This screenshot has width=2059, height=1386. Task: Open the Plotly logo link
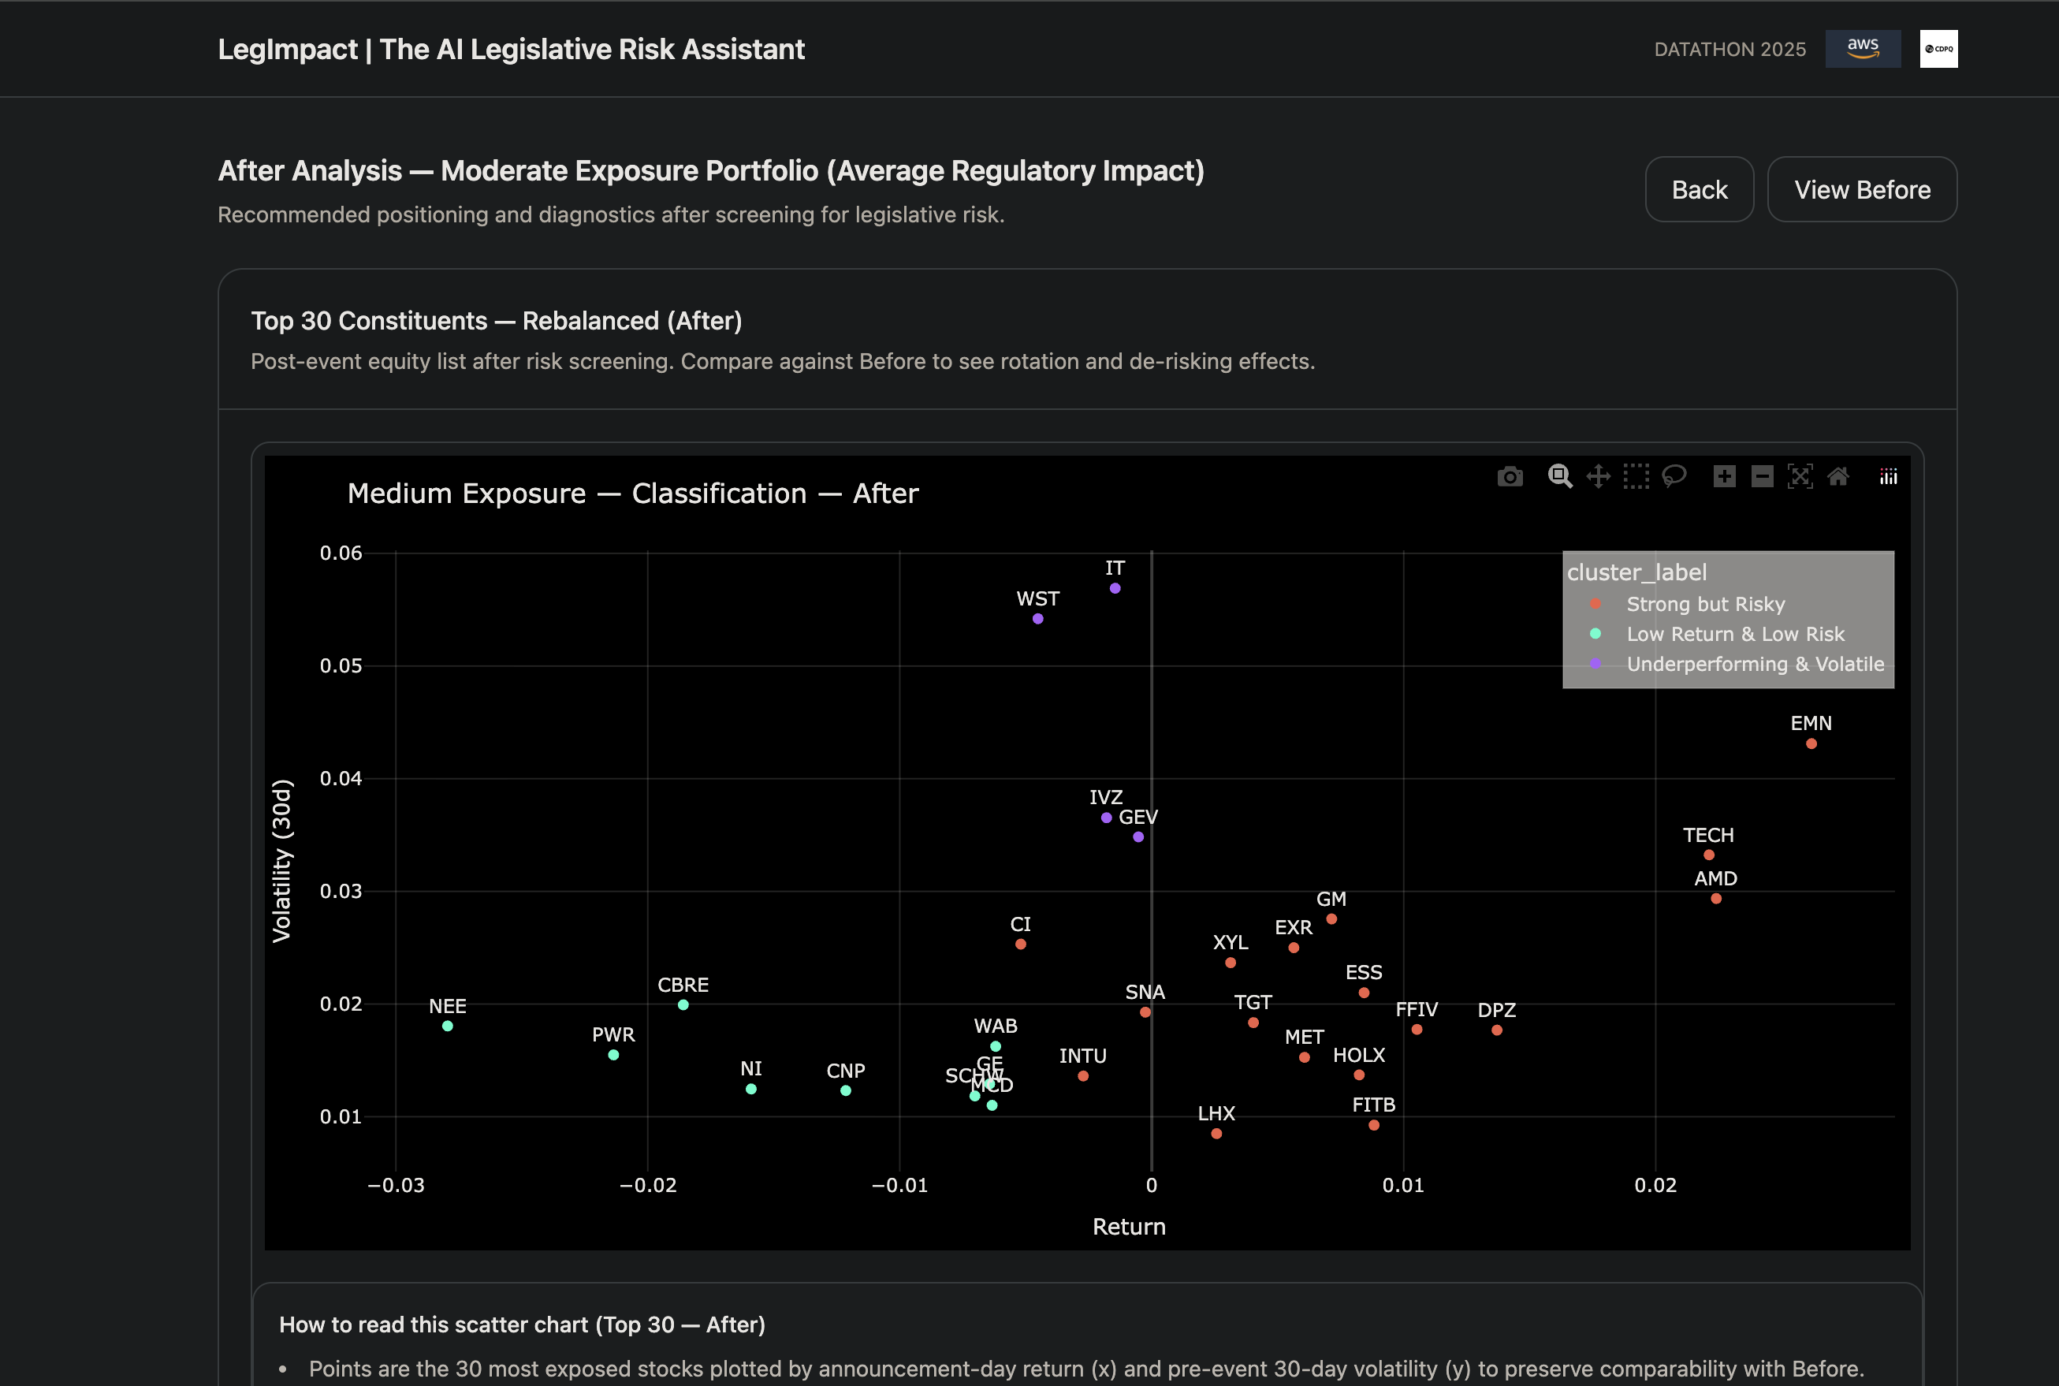click(1889, 476)
